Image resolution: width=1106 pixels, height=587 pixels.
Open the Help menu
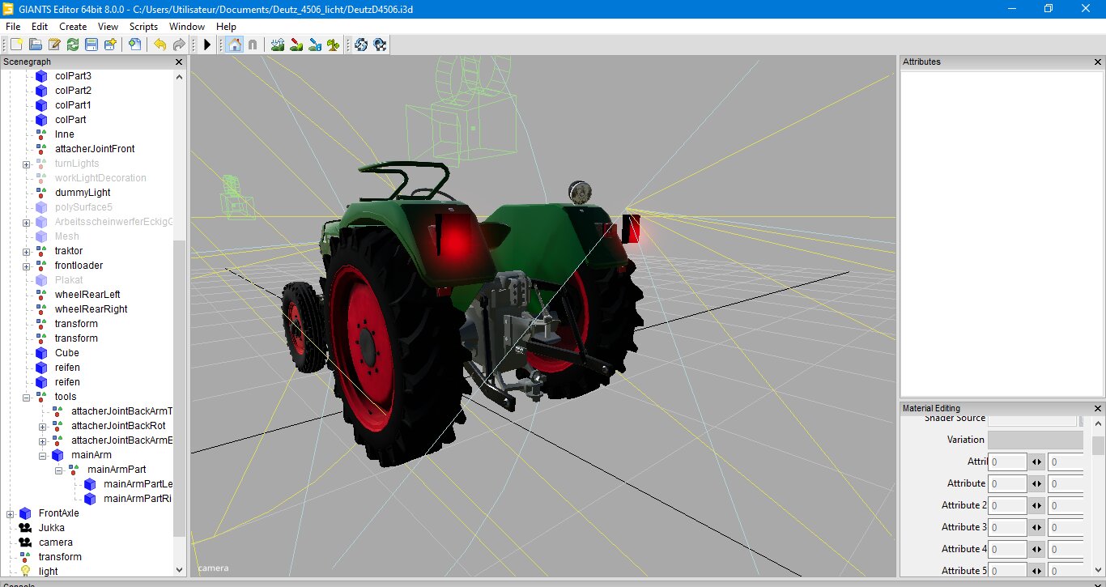[x=226, y=27]
